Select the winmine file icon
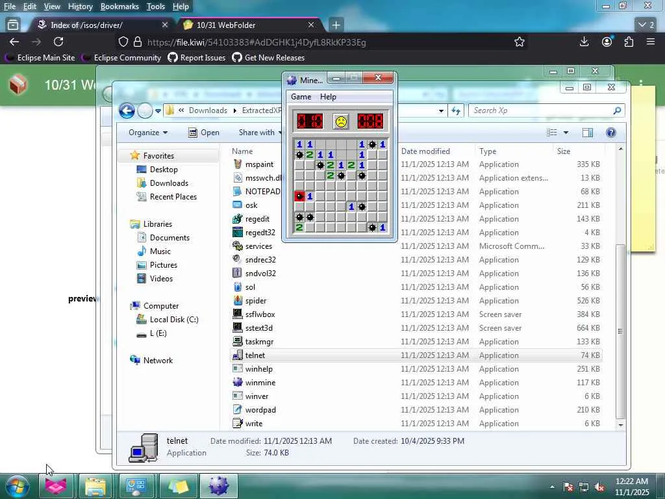 pos(238,382)
